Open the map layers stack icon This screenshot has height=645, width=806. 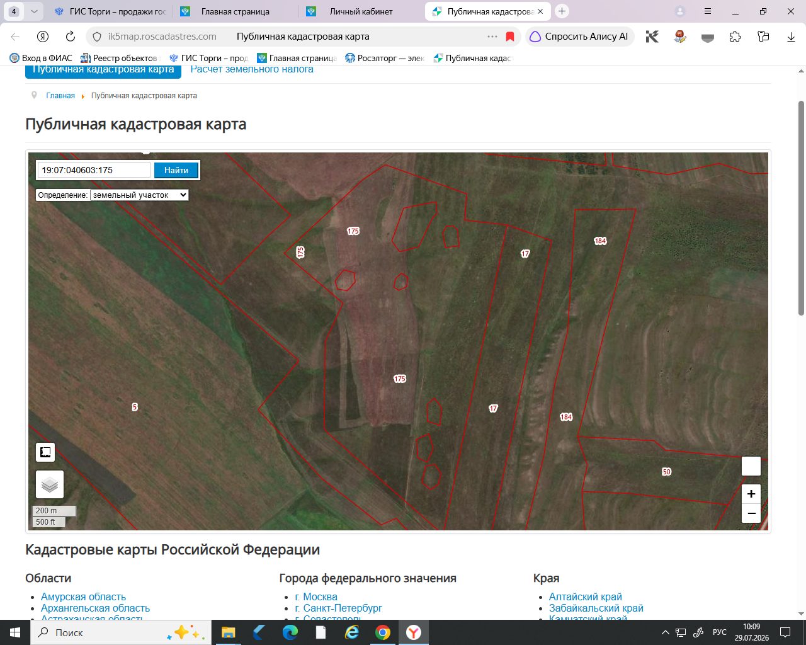tap(50, 484)
